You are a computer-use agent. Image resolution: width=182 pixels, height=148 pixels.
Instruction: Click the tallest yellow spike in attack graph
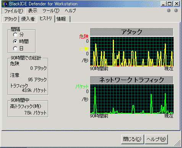113,53
